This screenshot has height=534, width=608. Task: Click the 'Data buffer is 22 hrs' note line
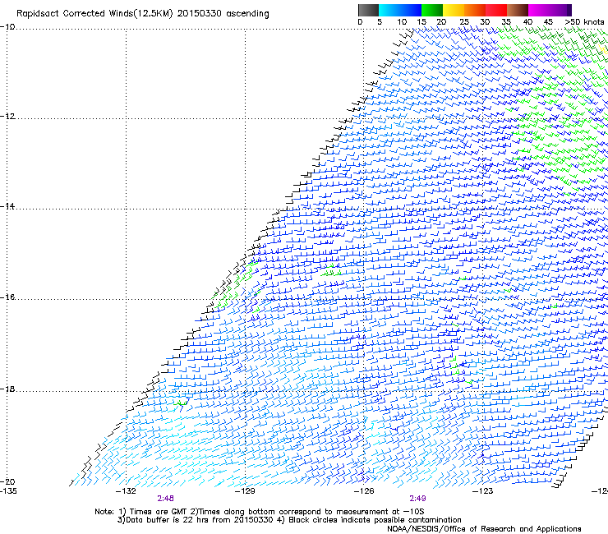click(x=289, y=520)
